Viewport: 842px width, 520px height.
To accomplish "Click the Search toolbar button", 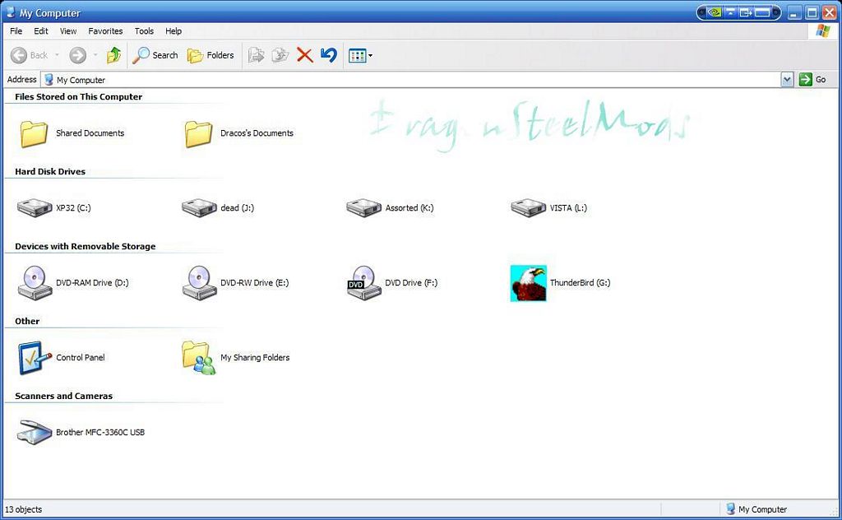I will (x=155, y=55).
